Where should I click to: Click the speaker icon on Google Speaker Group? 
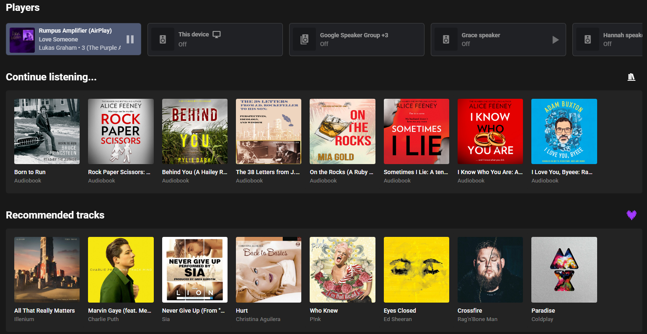[304, 39]
